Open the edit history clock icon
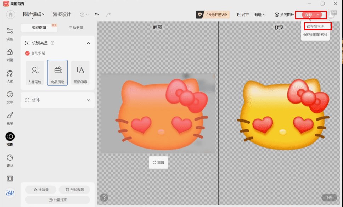This screenshot has height=207, width=343. pyautogui.click(x=82, y=15)
